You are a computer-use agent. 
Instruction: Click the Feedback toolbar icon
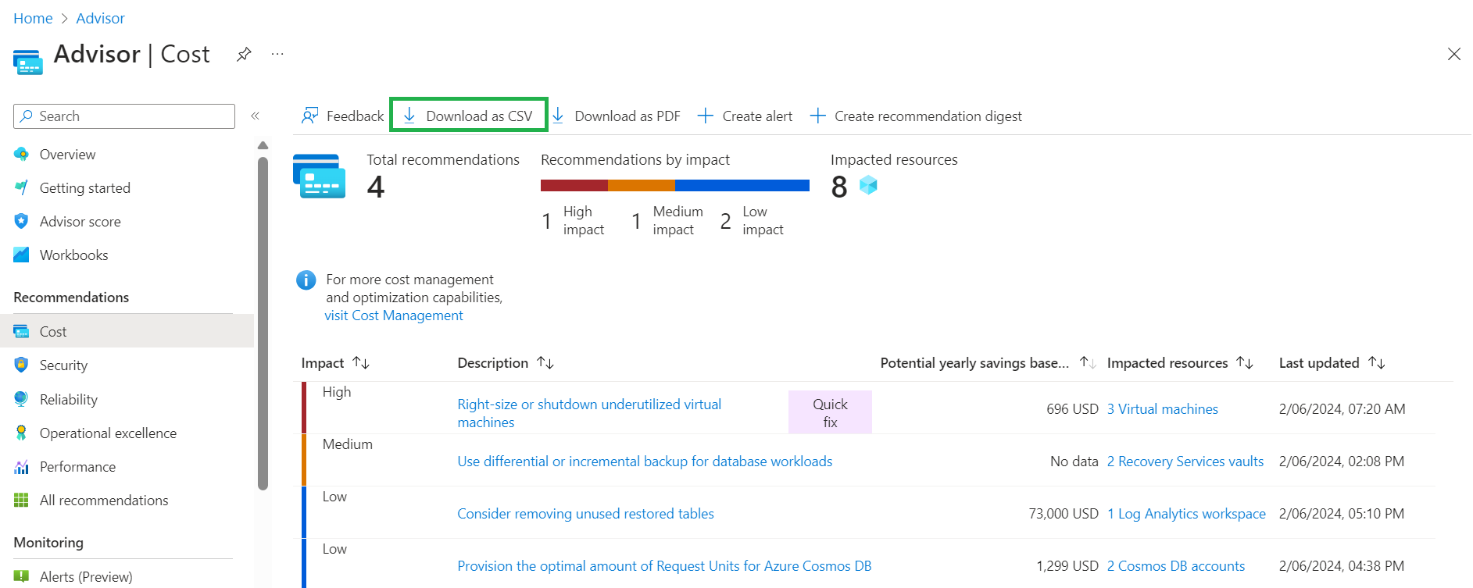tap(310, 116)
